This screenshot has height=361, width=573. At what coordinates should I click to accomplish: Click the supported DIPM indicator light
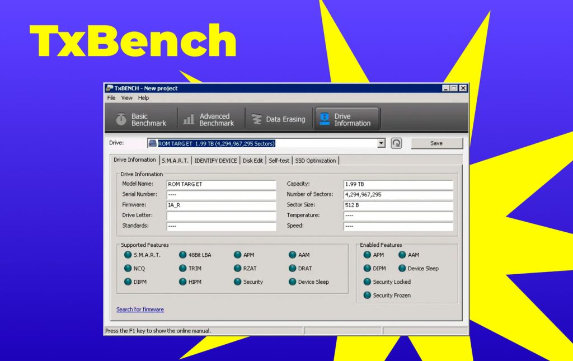pyautogui.click(x=128, y=282)
